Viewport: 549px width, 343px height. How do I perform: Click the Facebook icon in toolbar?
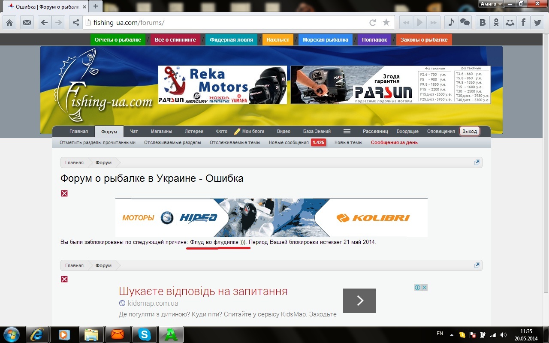click(523, 23)
